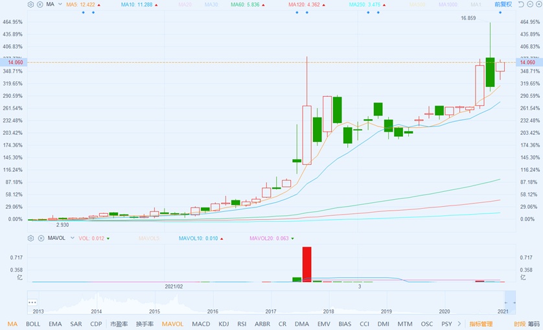Click the 筹码 button
Viewport: 543px width, 330px height.
pos(535,324)
